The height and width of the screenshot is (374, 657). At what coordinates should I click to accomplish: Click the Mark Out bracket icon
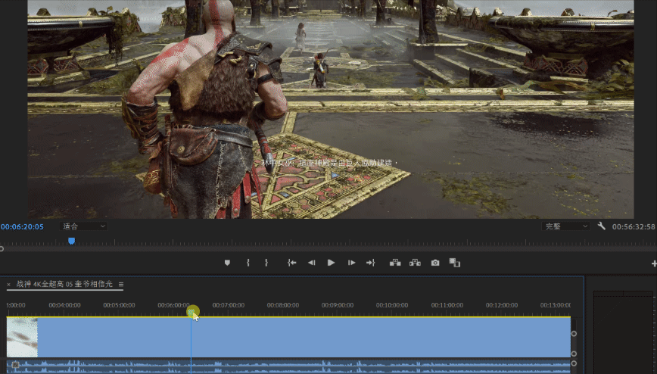pyautogui.click(x=266, y=263)
